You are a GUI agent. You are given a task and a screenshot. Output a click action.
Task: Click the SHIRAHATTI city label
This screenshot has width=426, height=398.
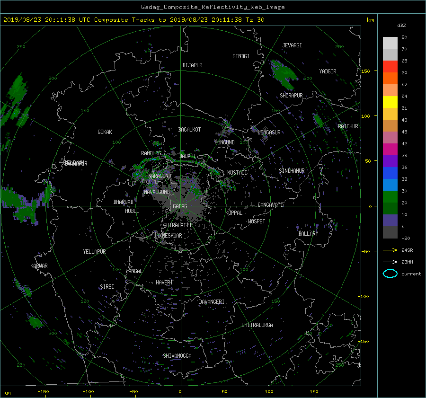[177, 225]
